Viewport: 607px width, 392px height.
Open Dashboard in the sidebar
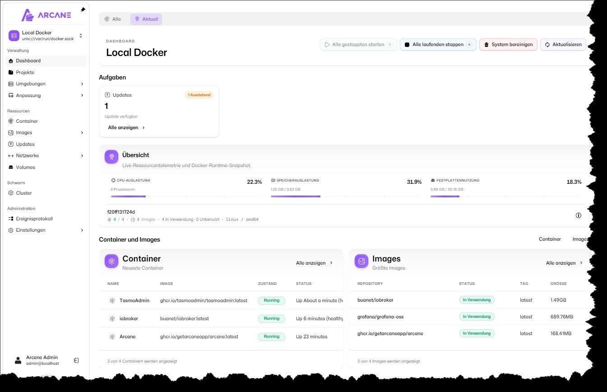tap(47, 61)
